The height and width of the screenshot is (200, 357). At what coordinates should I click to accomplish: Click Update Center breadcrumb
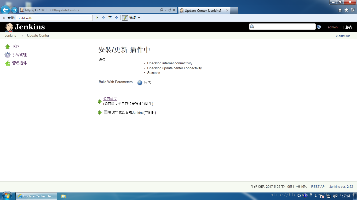click(38, 35)
